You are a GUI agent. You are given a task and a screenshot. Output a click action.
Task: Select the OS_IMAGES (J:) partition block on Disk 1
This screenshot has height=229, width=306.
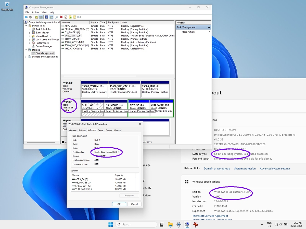point(116,108)
